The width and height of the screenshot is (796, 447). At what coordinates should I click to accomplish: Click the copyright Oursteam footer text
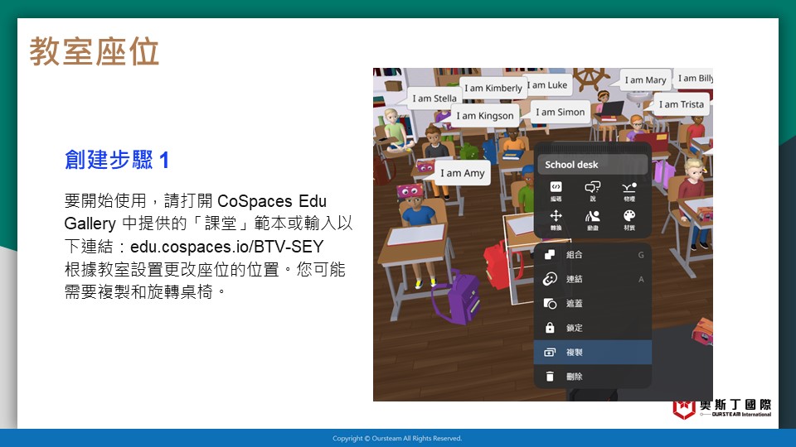point(397,439)
